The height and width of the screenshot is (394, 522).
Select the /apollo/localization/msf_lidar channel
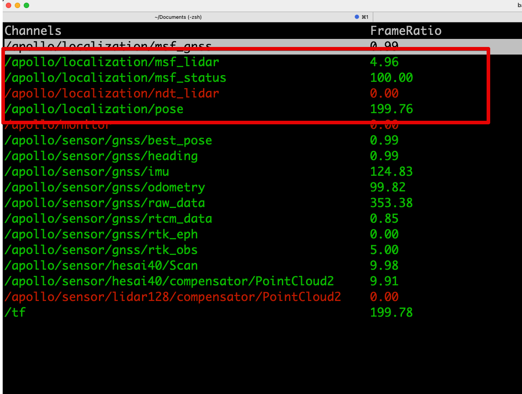click(x=112, y=62)
